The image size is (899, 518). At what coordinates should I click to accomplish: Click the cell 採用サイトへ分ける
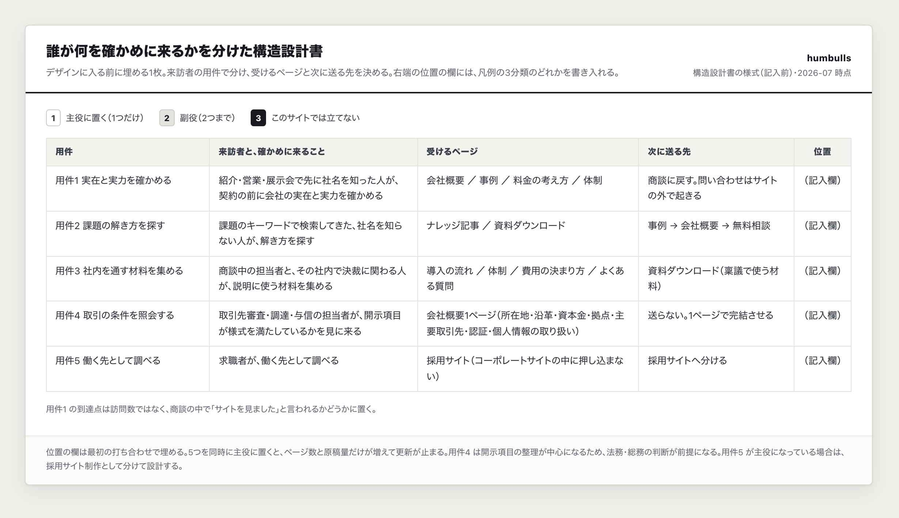click(716, 369)
